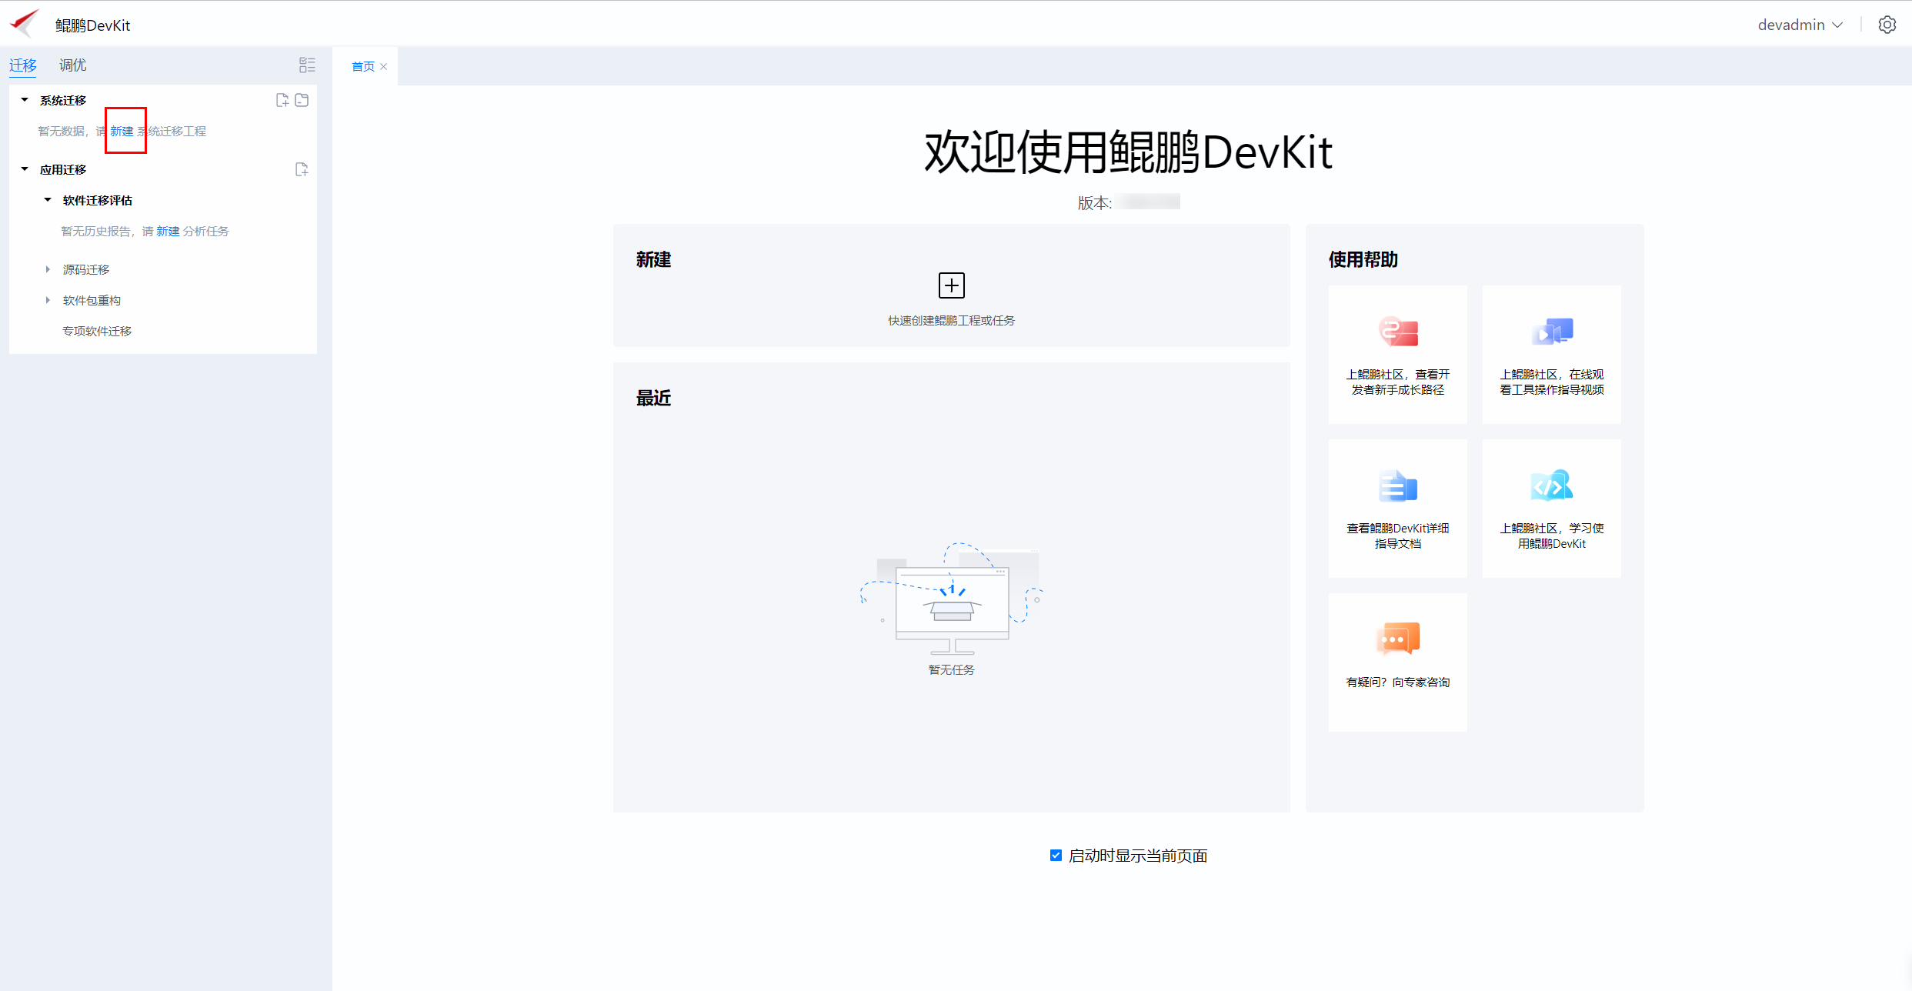The width and height of the screenshot is (1912, 991).
Task: Click the 暂无任务 empty illustration
Action: 952,600
